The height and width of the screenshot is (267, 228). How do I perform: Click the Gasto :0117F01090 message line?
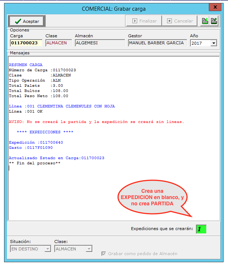click(x=31, y=148)
